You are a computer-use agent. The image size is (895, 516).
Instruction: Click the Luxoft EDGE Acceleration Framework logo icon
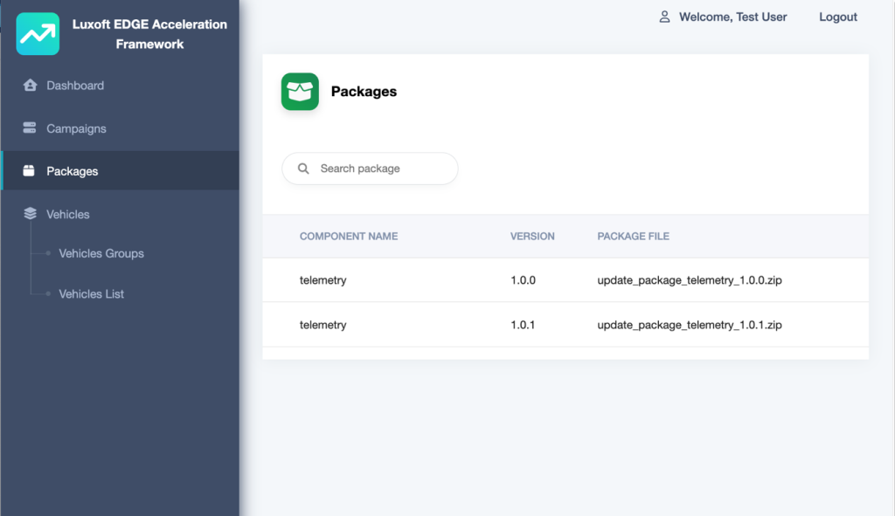click(x=37, y=34)
